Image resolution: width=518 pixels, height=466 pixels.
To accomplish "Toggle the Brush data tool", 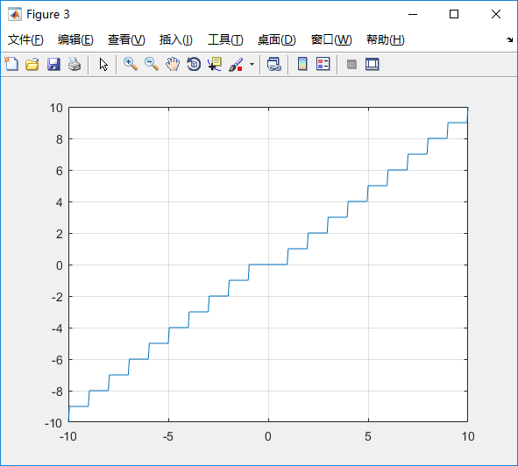I will pyautogui.click(x=236, y=64).
